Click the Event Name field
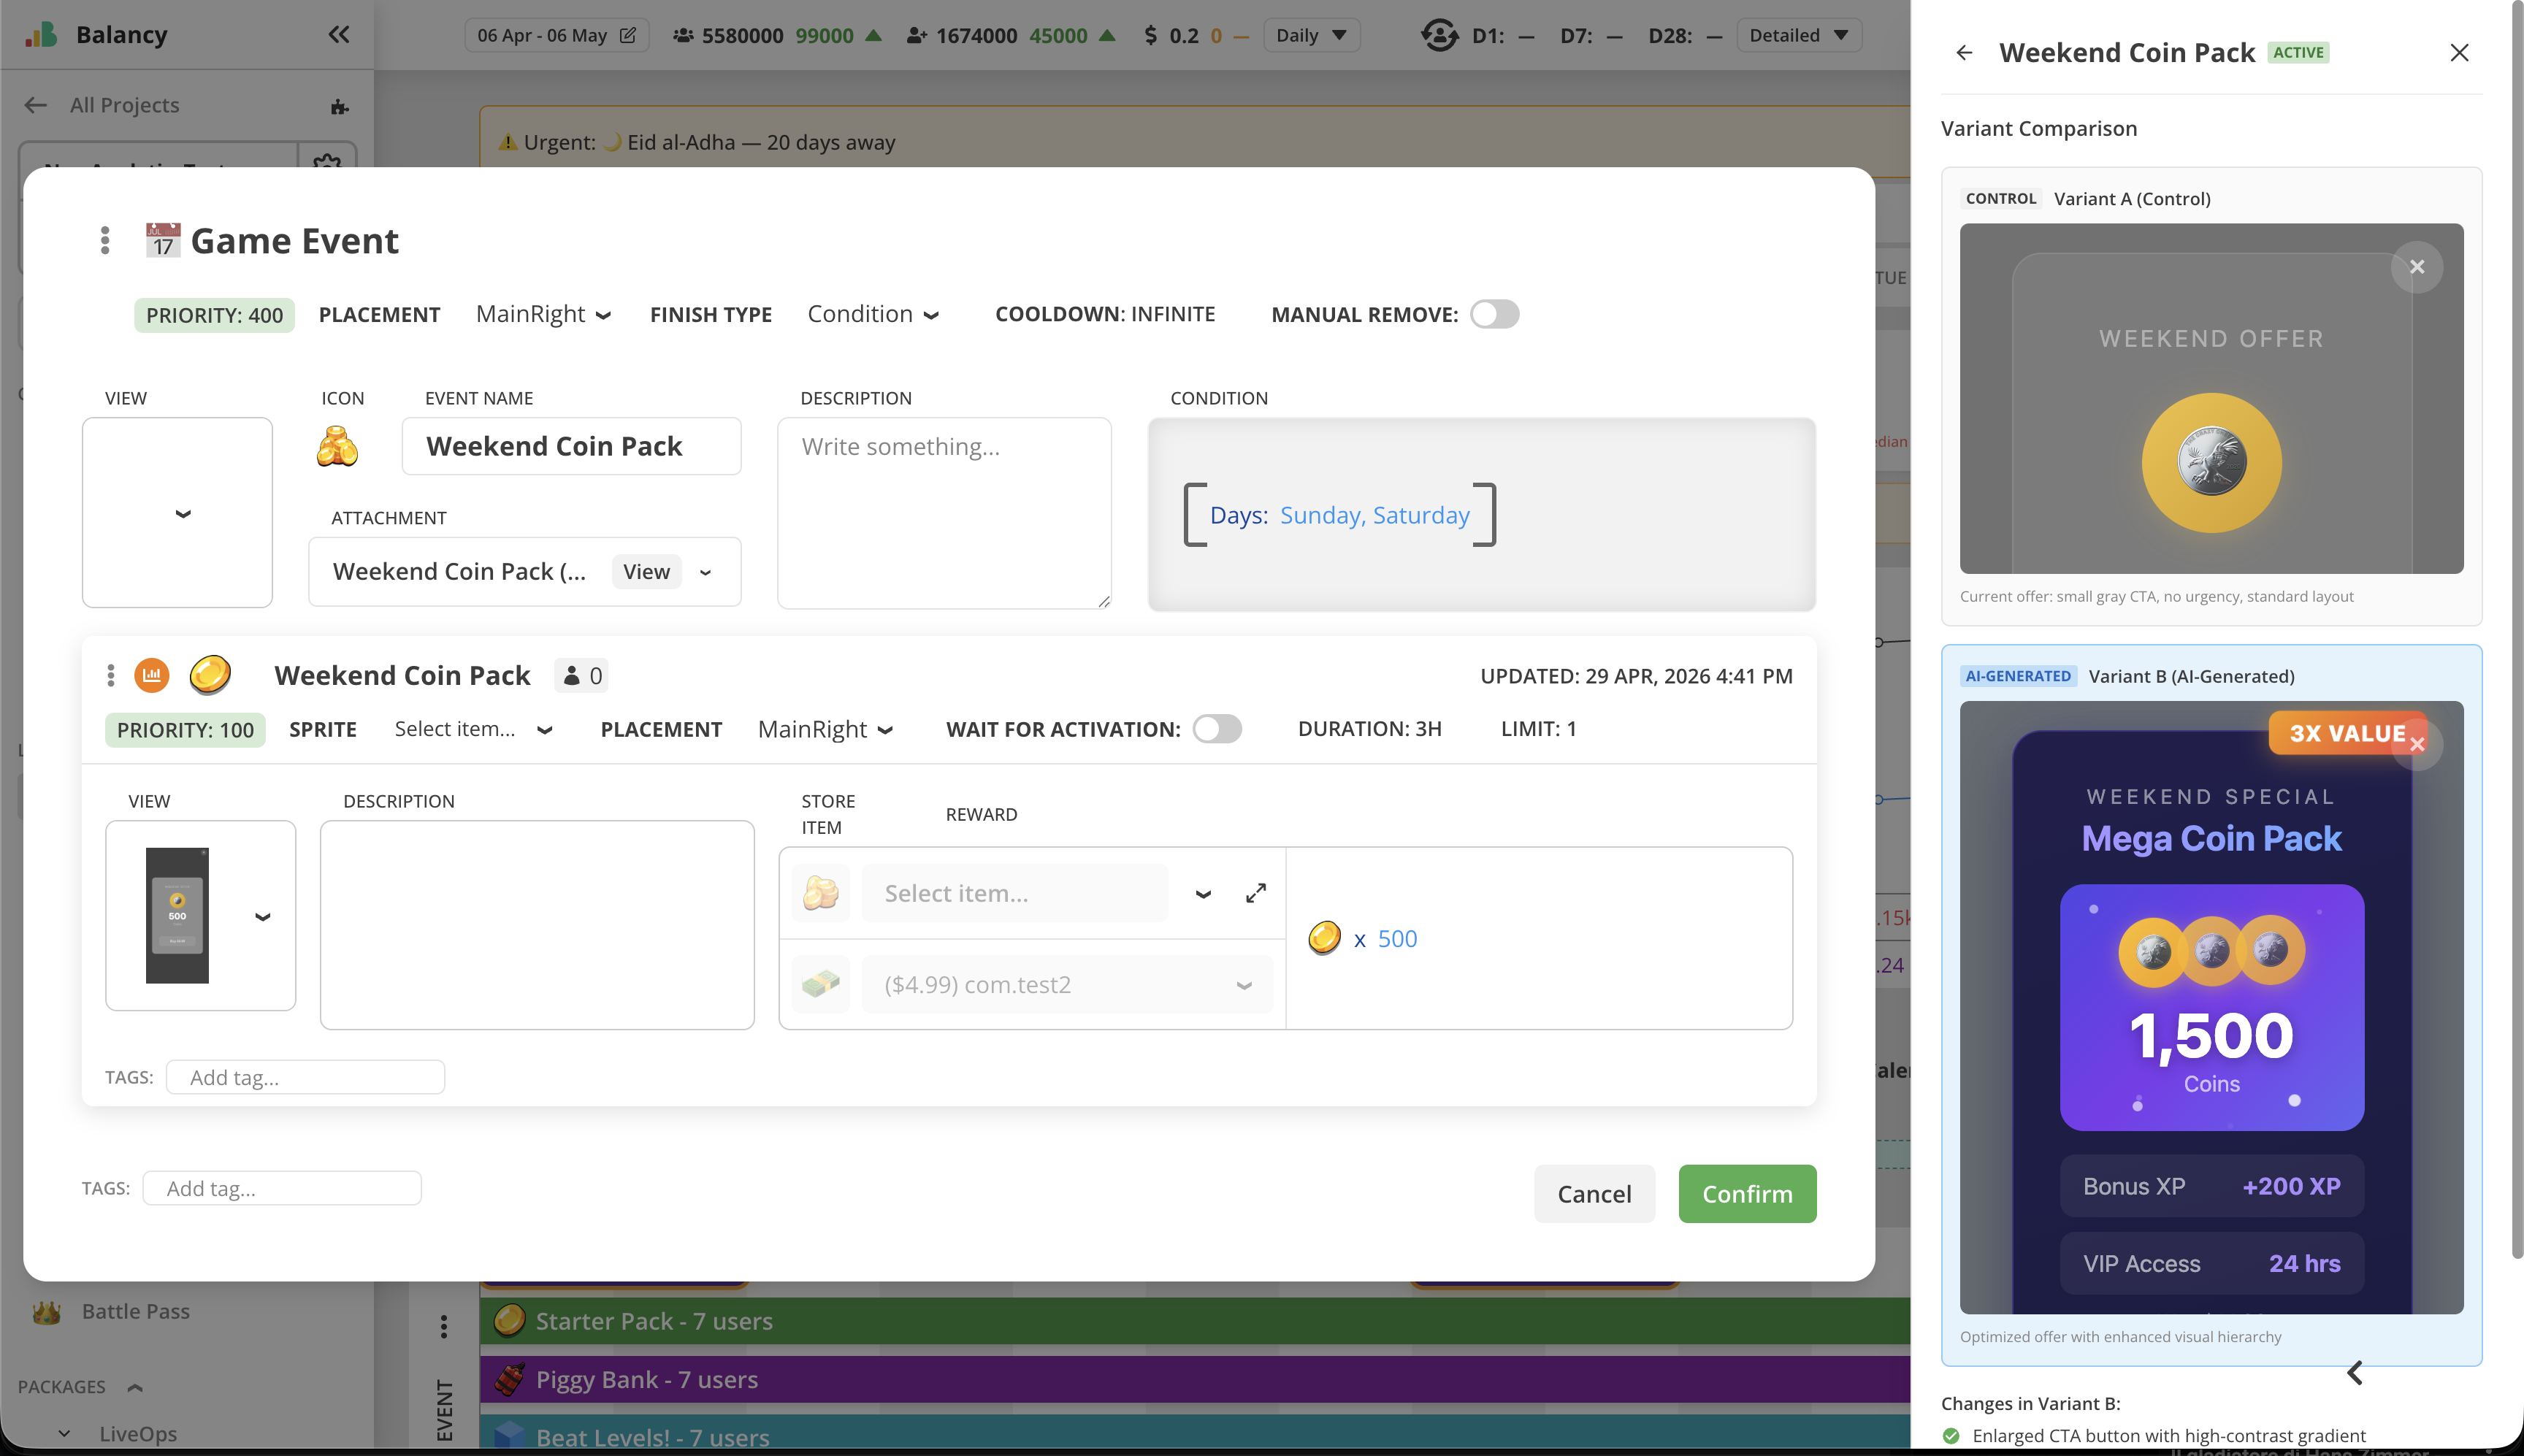The height and width of the screenshot is (1456, 2524). click(571, 446)
